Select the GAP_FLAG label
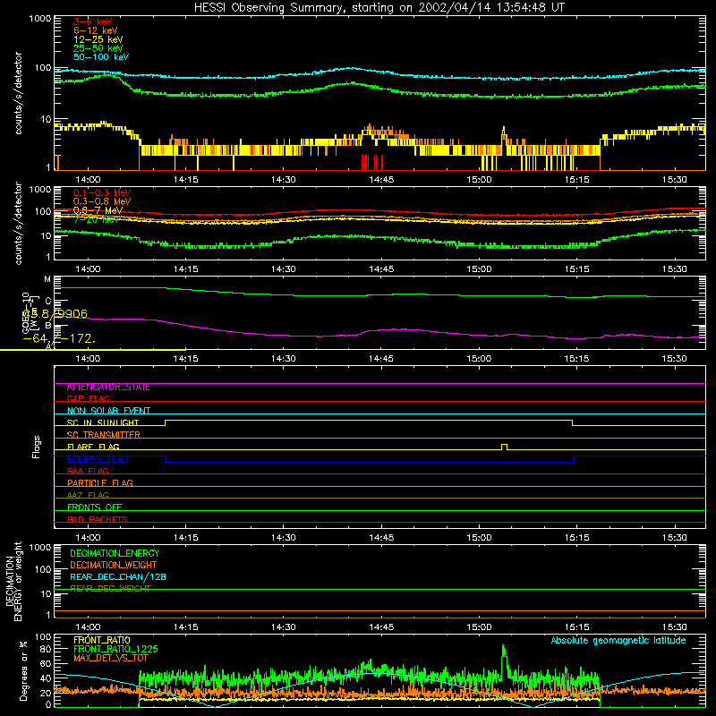 (88, 398)
